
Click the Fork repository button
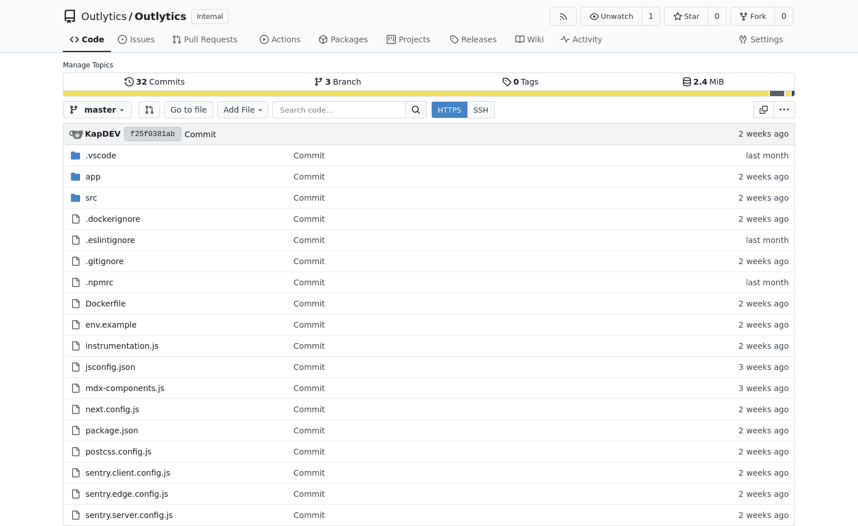tap(753, 17)
